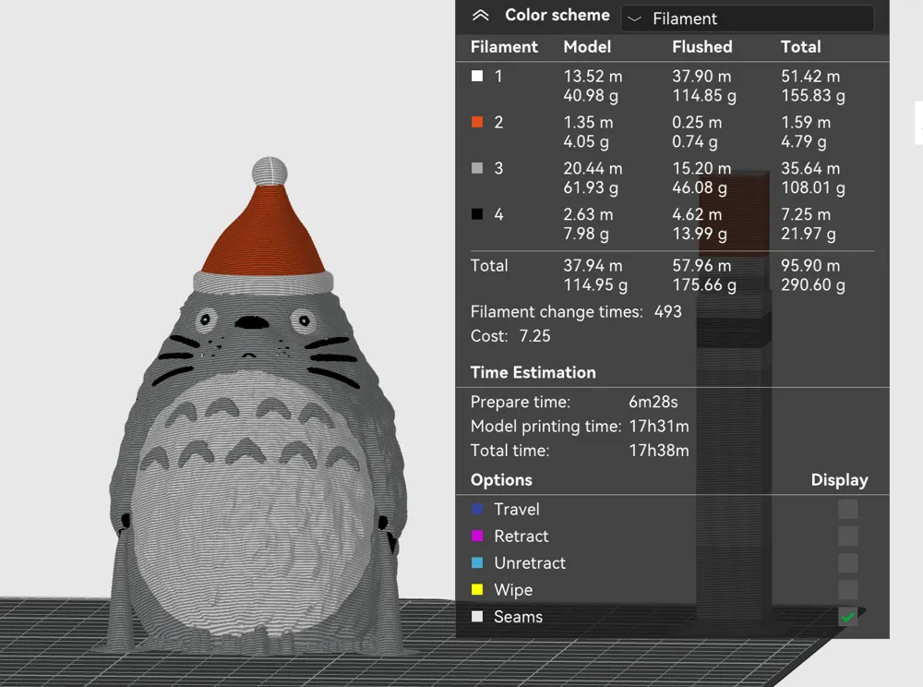Click the yellow Wipe color icon
923x687 pixels.
click(477, 589)
